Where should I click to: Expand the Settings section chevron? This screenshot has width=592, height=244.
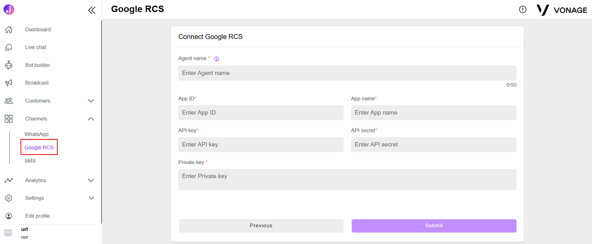(91, 198)
